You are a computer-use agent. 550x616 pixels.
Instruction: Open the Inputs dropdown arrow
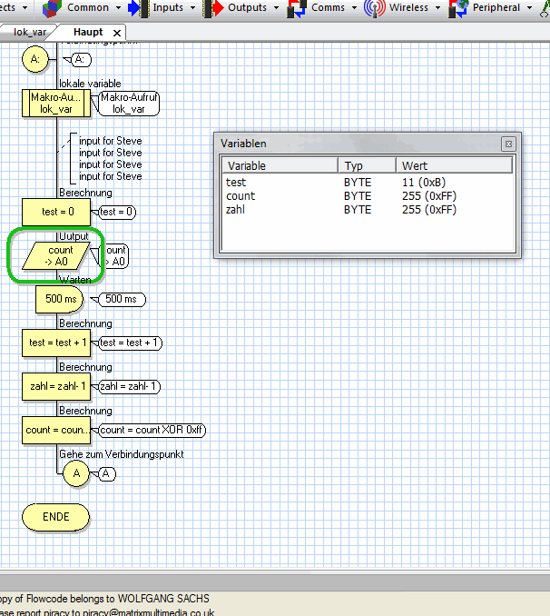[192, 8]
